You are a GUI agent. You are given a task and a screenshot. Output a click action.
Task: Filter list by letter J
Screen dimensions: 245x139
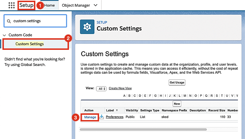click(x=170, y=95)
